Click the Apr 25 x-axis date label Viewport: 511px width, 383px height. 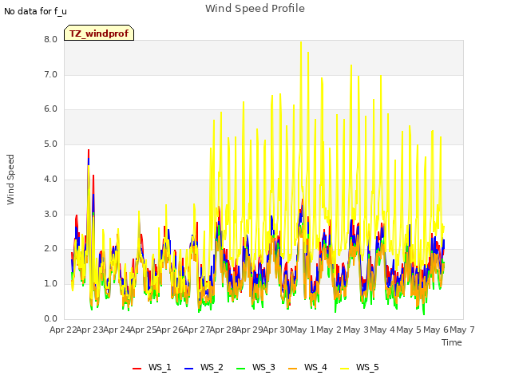point(143,330)
